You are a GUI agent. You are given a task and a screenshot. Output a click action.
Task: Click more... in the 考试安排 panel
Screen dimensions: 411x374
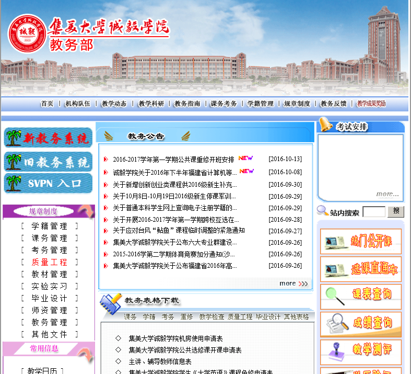coord(387,194)
